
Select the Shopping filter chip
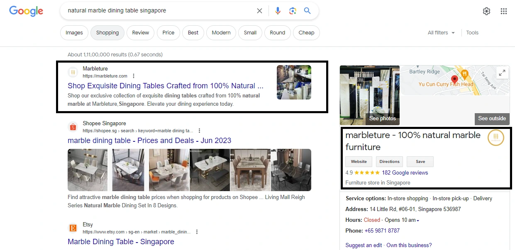[x=107, y=33]
